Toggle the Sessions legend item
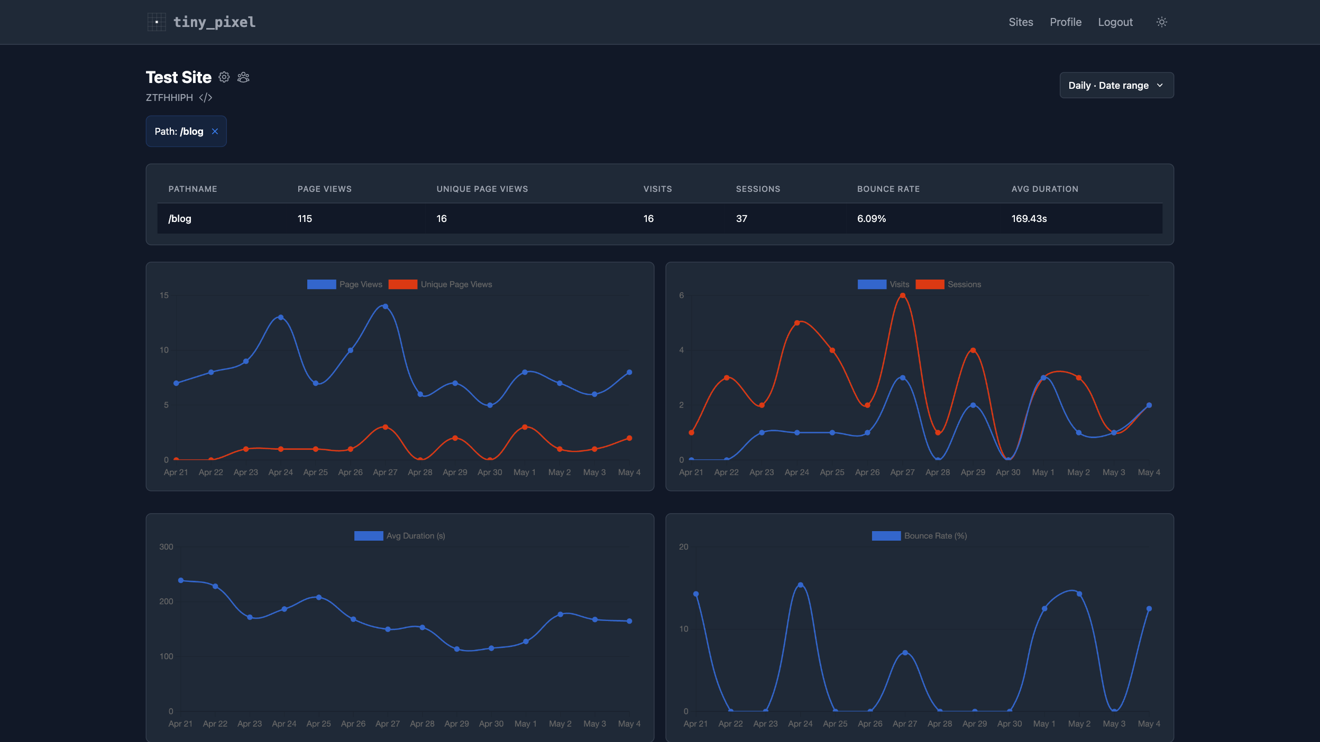 click(948, 284)
